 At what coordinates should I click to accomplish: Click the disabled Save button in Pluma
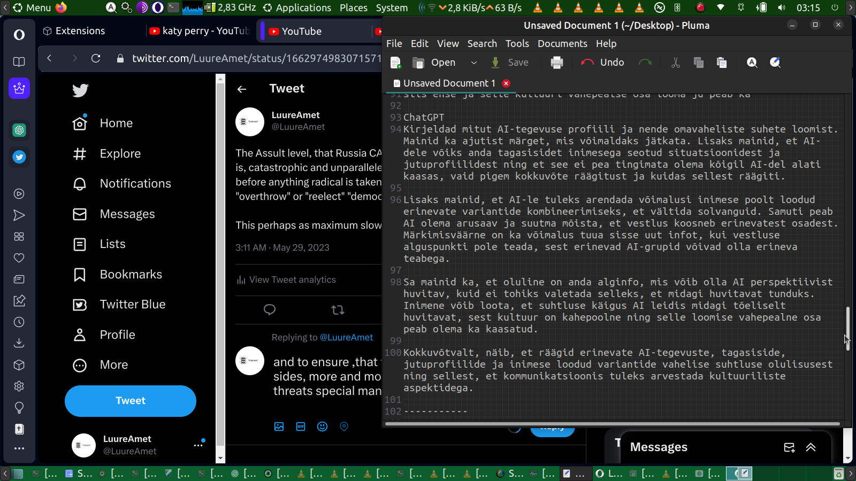[x=510, y=63]
